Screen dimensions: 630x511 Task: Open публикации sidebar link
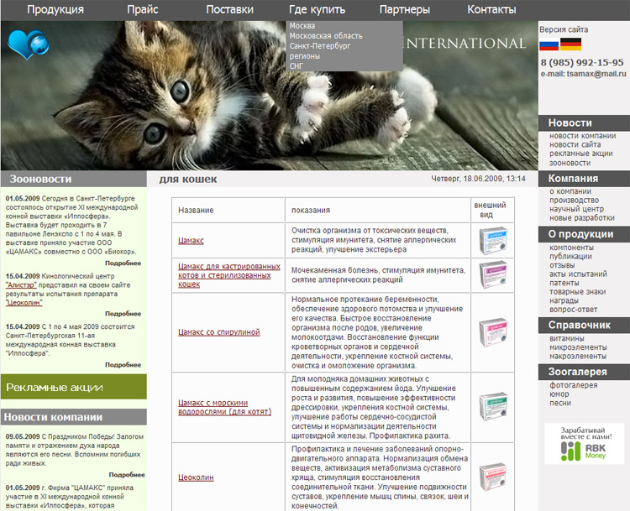click(x=570, y=256)
